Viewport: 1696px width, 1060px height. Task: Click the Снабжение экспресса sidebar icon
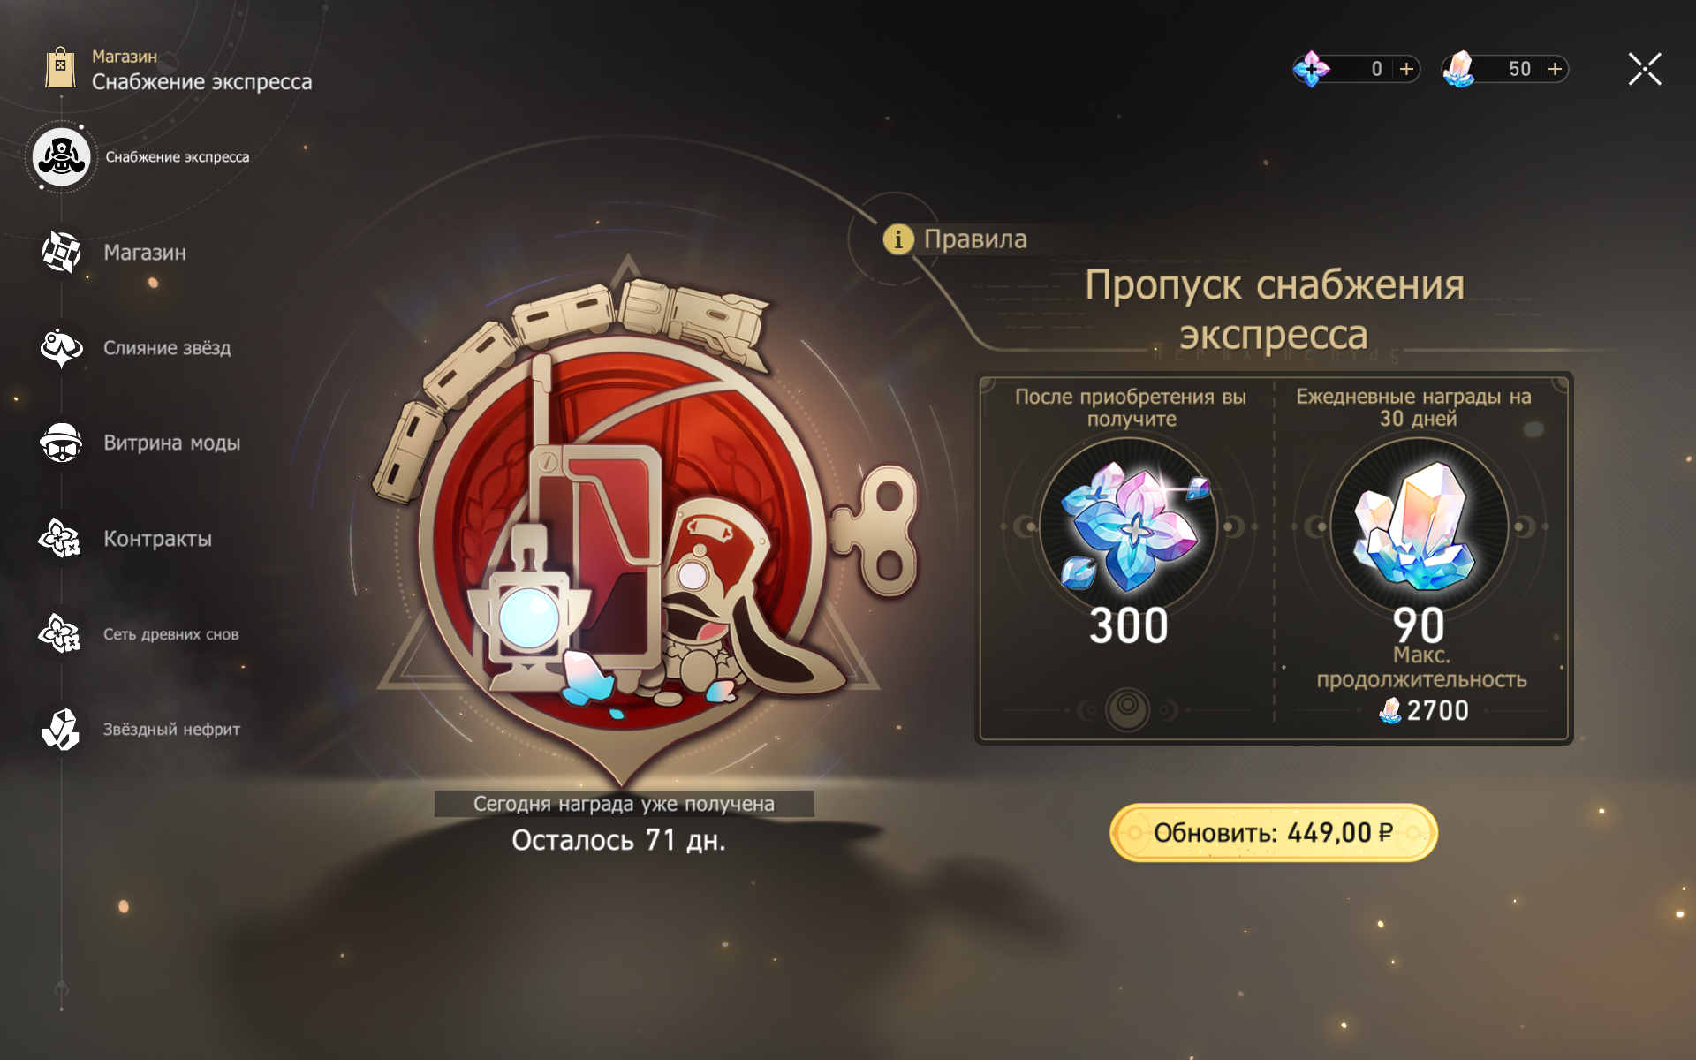click(x=61, y=157)
